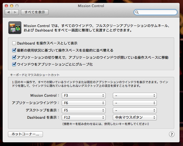Open the Dashboard を表示 F12 keyboard dropdown

(x=84, y=117)
